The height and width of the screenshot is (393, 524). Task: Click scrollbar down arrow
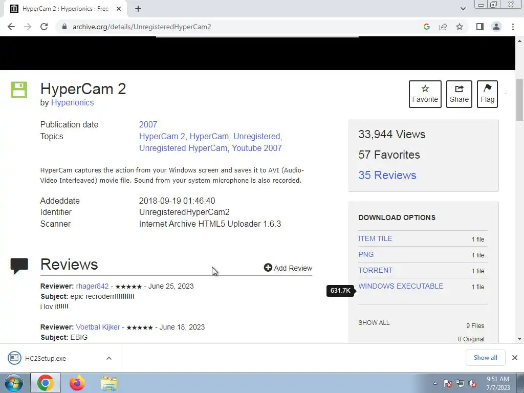pos(520,339)
